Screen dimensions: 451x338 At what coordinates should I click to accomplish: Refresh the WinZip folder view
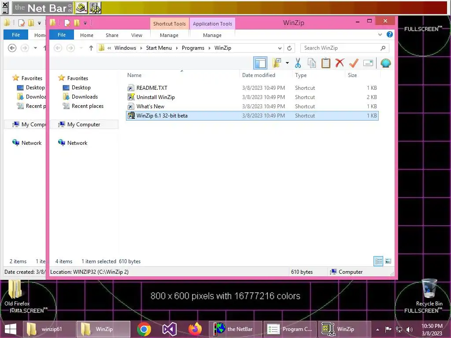[289, 48]
